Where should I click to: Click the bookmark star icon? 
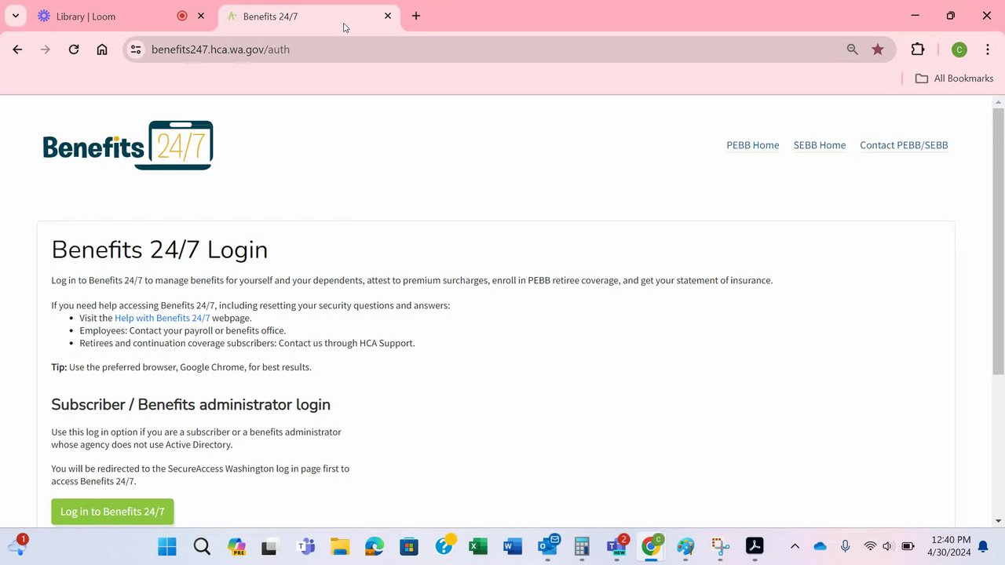tap(878, 49)
